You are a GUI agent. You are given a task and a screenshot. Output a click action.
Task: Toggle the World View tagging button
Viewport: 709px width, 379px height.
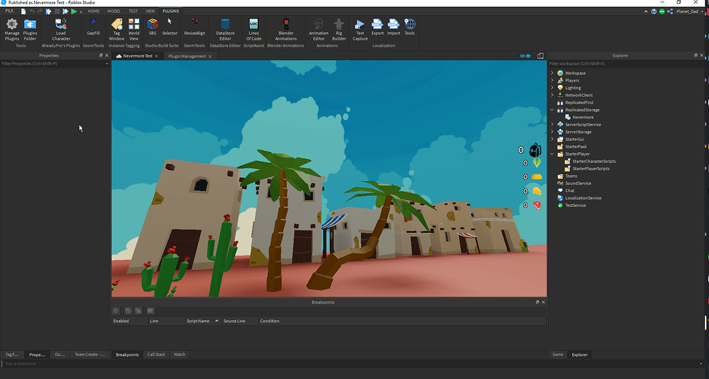134,30
